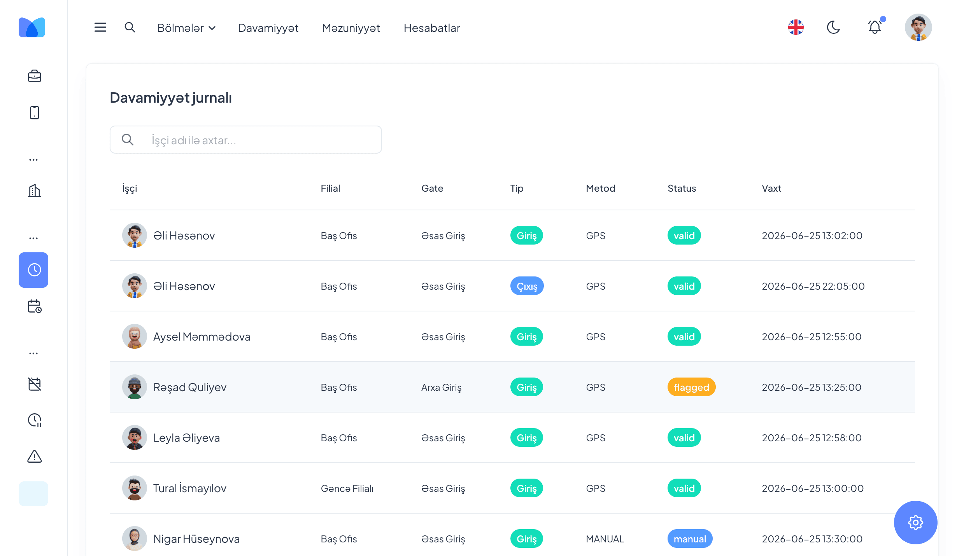Image resolution: width=957 pixels, height=556 pixels.
Task: Click Leyla Əliyeva's avatar
Action: click(135, 437)
